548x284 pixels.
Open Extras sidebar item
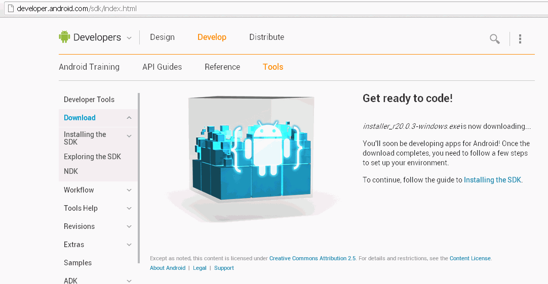(x=74, y=245)
